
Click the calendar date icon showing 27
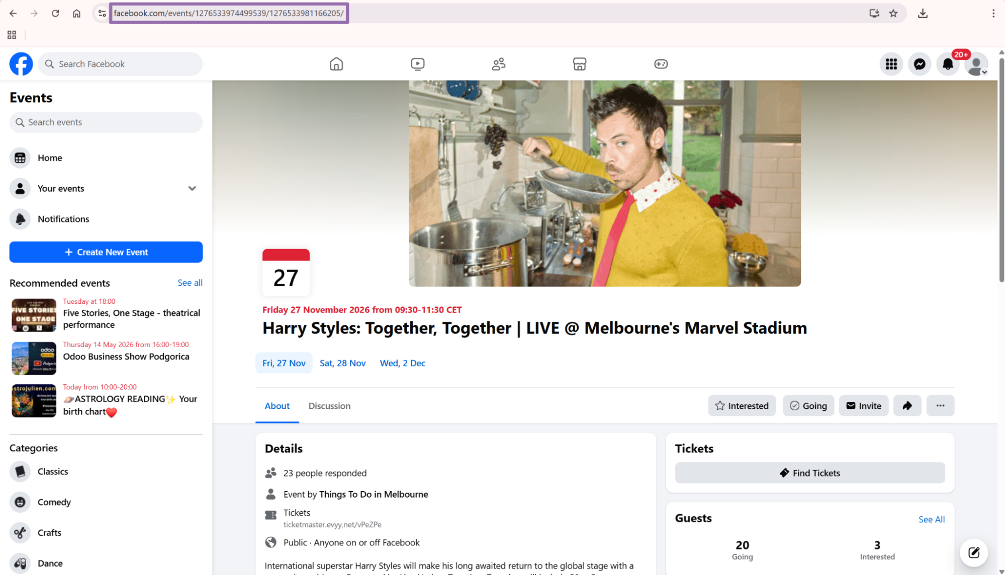[286, 273]
